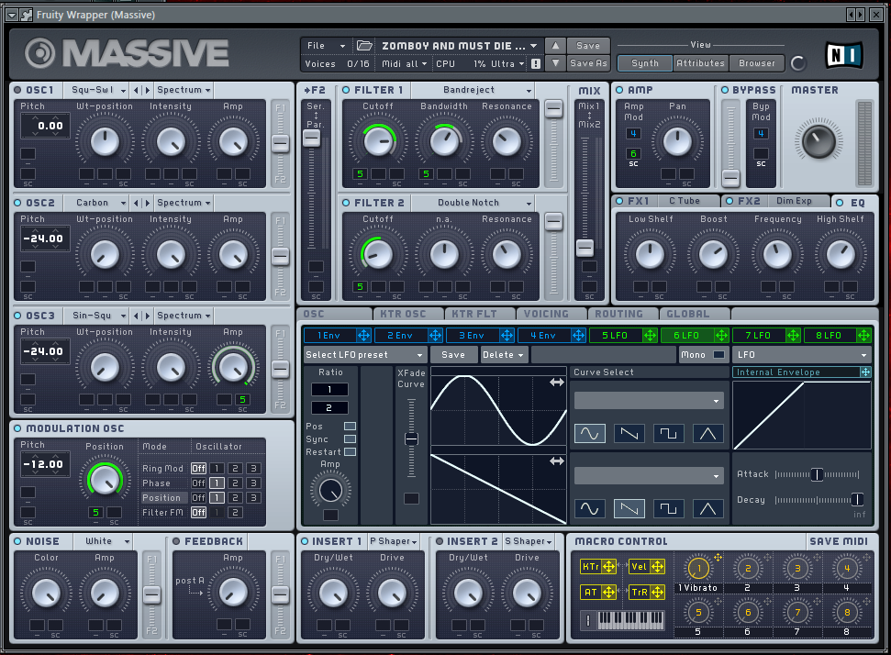Toggle Insert 2 power switch
This screenshot has width=891, height=655.
coord(440,541)
